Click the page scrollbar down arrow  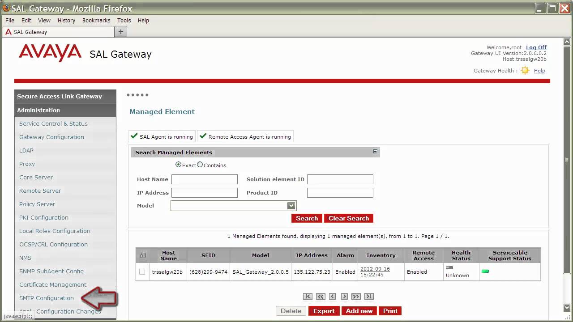567,307
